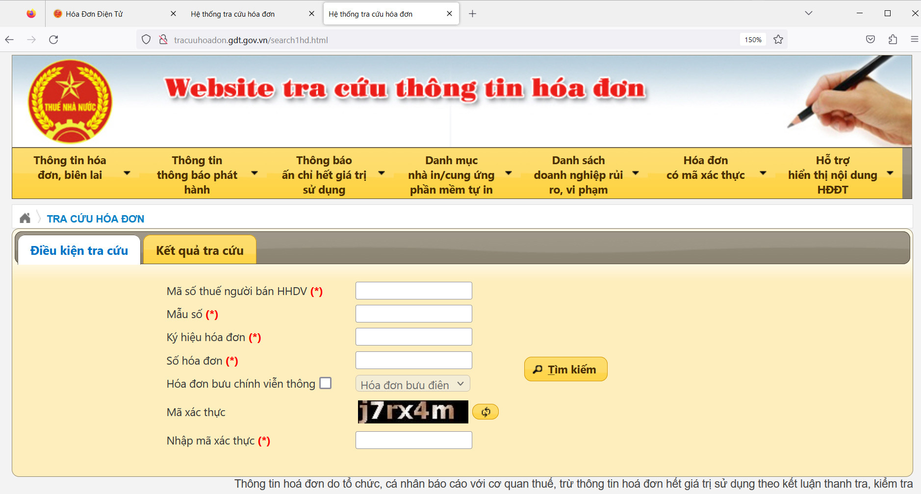Click the TRA CỨU HÓA ĐƠN breadcrumb link
This screenshot has height=494, width=921.
[x=95, y=219]
